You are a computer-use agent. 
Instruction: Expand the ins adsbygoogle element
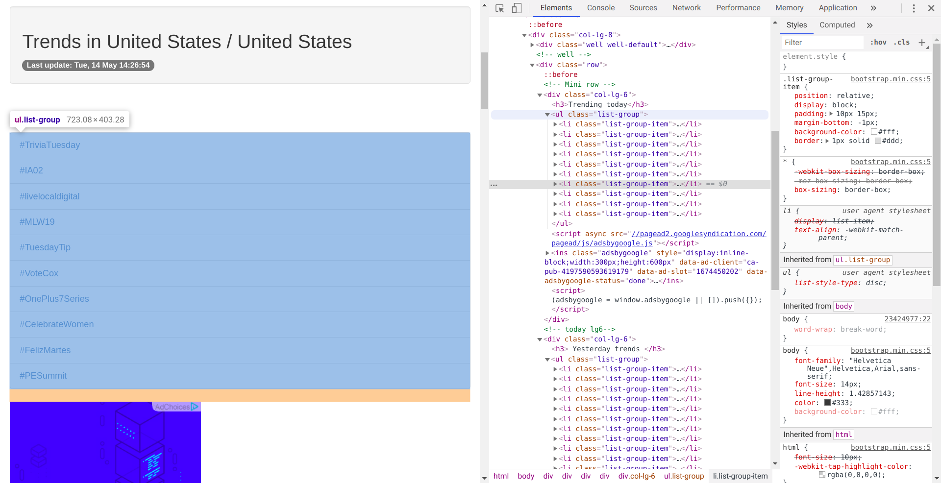[547, 253]
